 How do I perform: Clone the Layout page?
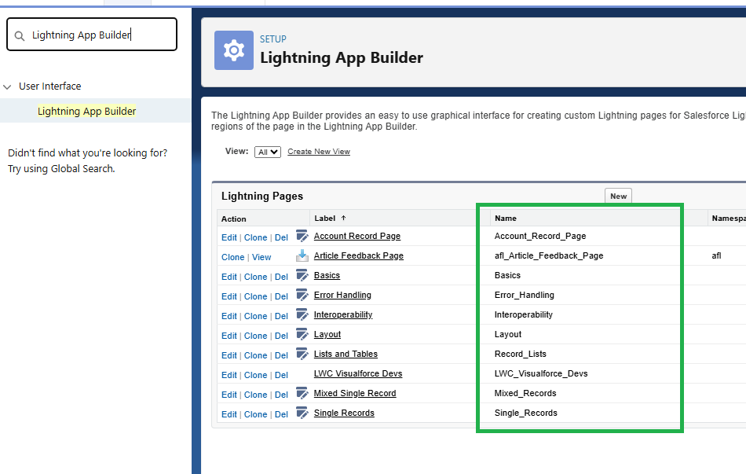coord(255,336)
